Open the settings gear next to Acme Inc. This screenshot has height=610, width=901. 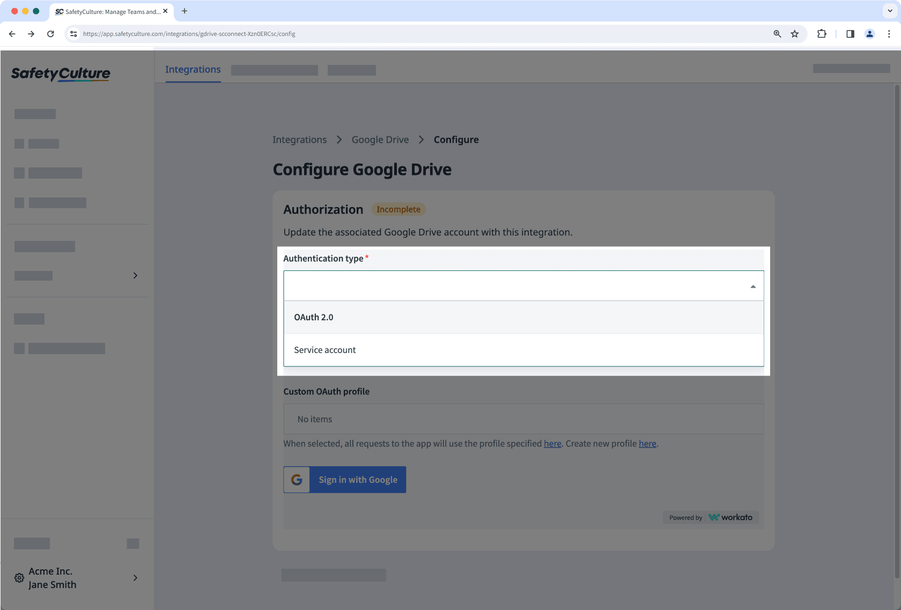pyautogui.click(x=19, y=578)
